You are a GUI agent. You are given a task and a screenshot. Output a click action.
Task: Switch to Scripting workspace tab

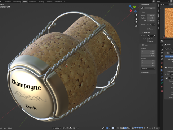[41, 1]
